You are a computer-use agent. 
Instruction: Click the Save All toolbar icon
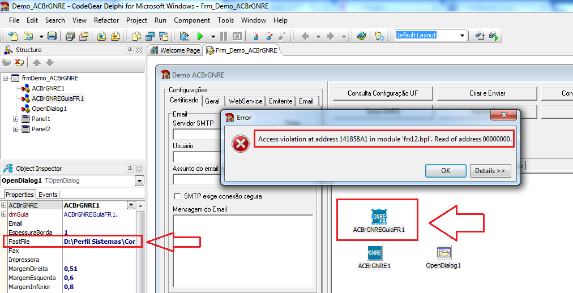70,36
